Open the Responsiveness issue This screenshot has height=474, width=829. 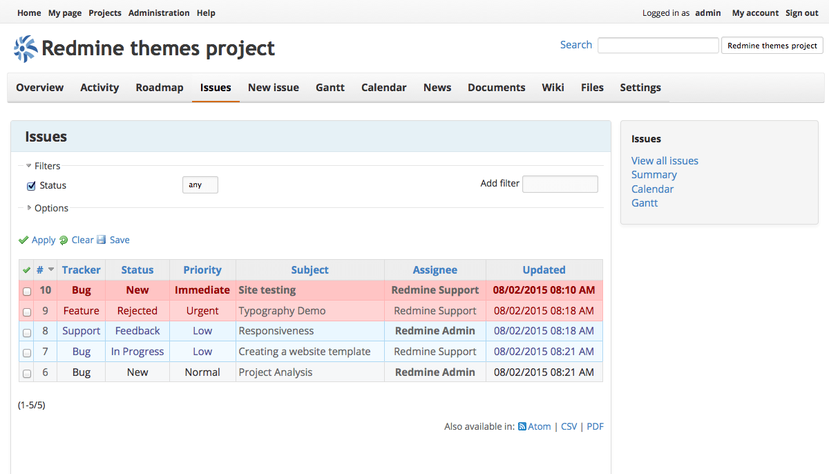coord(276,331)
